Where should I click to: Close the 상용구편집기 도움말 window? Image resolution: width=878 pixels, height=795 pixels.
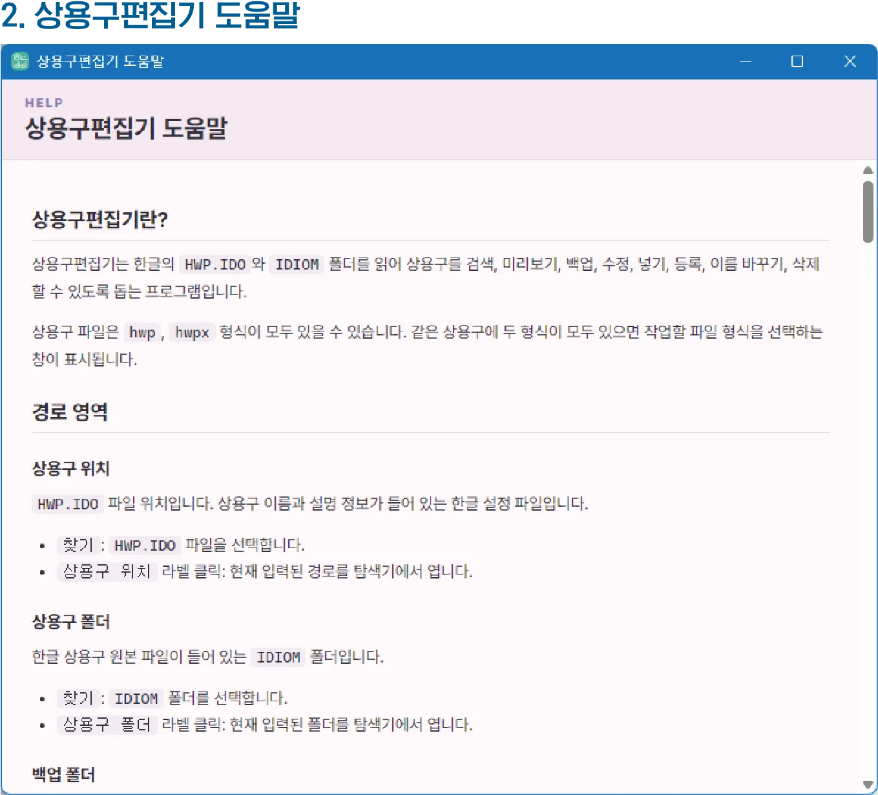click(850, 61)
